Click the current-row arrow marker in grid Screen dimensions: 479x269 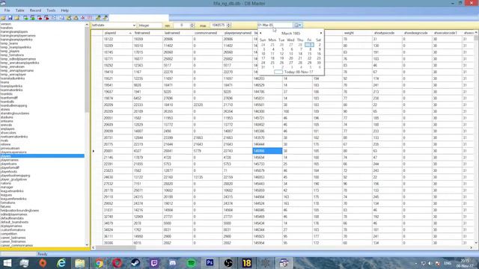94,151
